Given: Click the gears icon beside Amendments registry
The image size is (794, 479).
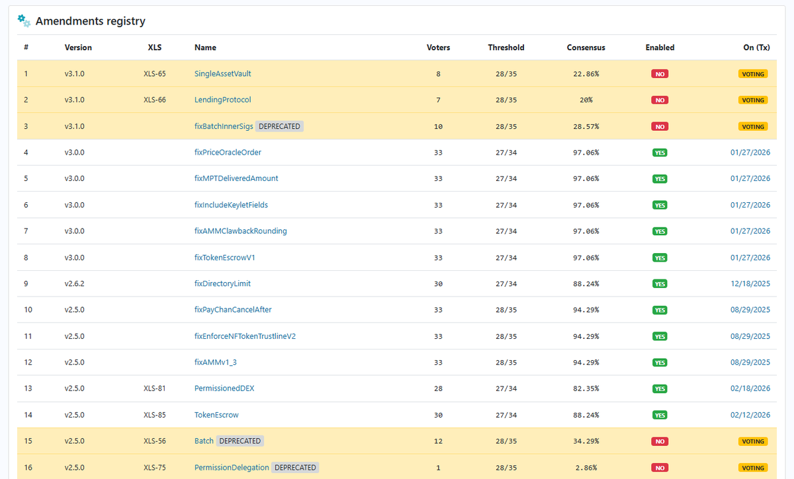Looking at the screenshot, I should point(24,20).
